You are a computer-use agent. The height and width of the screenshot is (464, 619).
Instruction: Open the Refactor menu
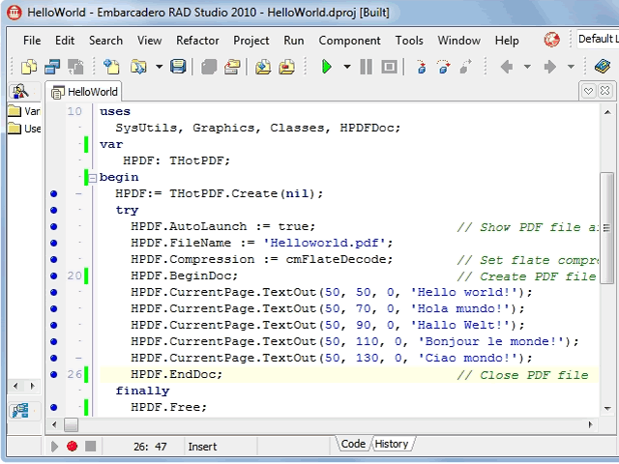point(197,41)
